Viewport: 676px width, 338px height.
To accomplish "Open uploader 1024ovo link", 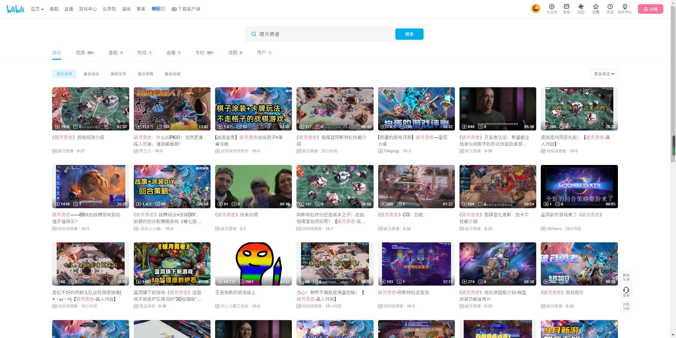I will tap(554, 229).
